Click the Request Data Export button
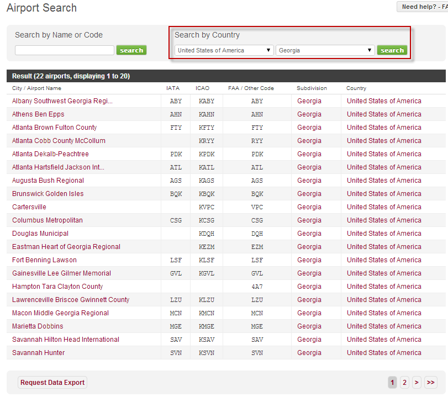This screenshot has width=448, height=397. click(52, 383)
